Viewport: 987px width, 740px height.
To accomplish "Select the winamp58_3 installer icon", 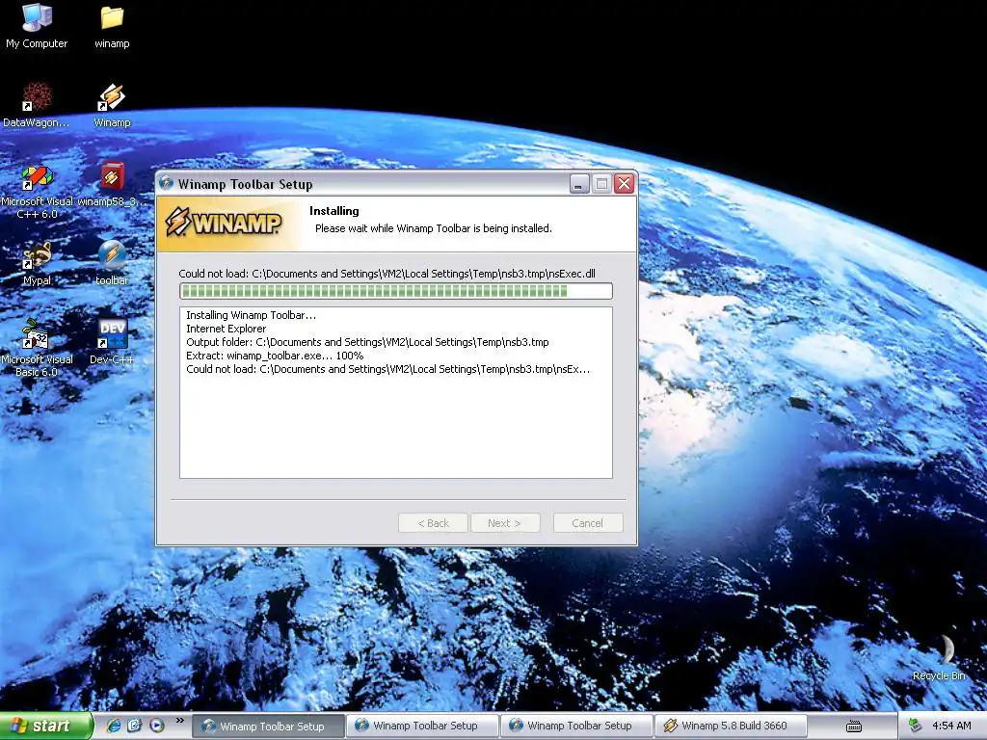I will click(112, 184).
